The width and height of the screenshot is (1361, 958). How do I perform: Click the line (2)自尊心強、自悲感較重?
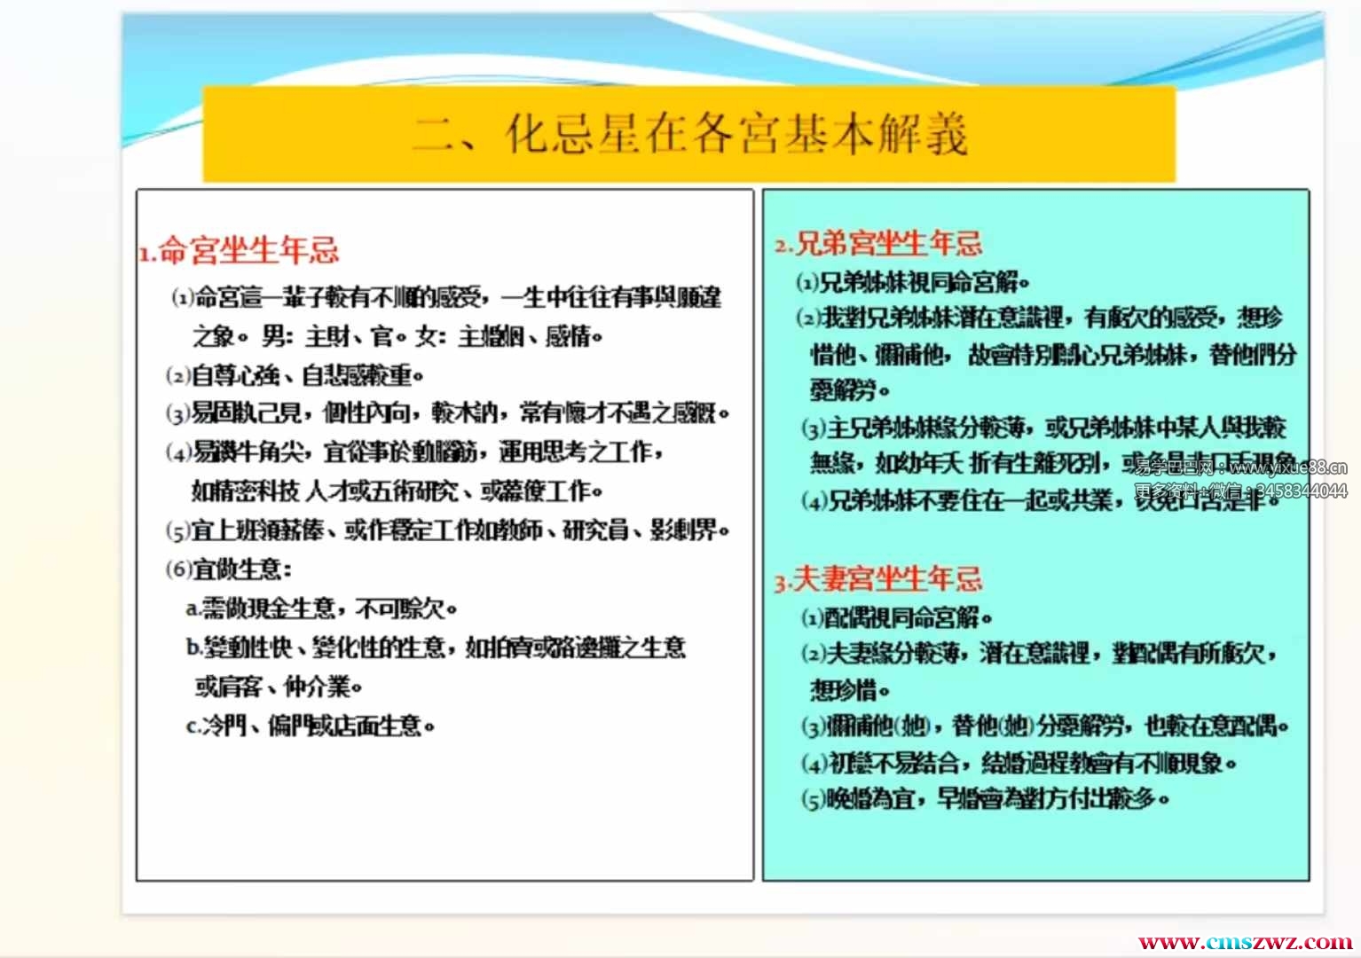pyautogui.click(x=295, y=375)
